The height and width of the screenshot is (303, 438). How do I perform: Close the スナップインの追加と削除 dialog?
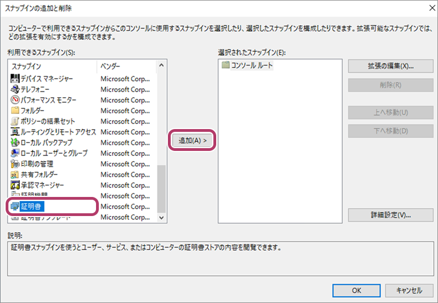pyautogui.click(x=432, y=8)
